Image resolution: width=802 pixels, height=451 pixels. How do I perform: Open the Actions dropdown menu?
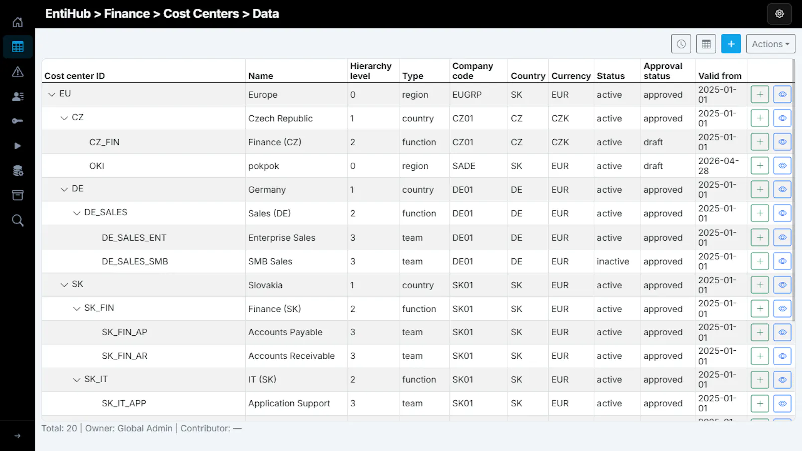(x=770, y=44)
